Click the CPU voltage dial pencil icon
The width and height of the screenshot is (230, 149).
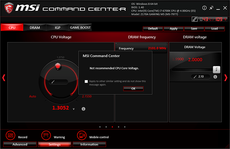tap(53, 82)
